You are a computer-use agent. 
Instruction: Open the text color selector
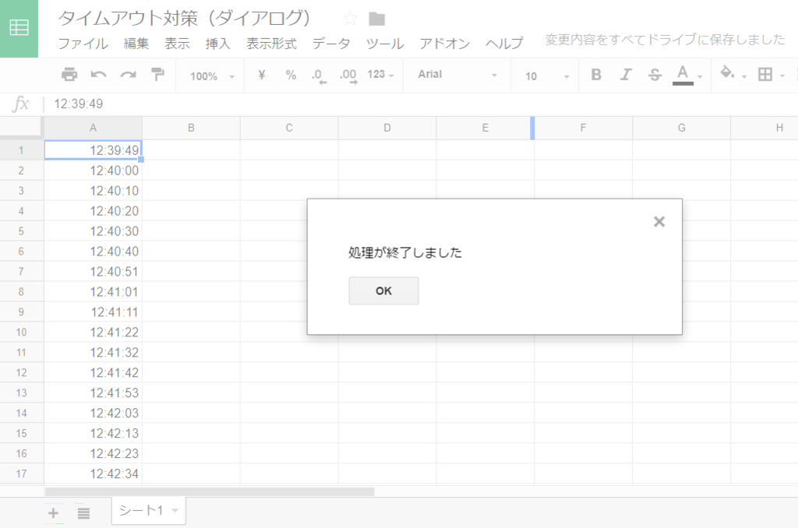(684, 75)
